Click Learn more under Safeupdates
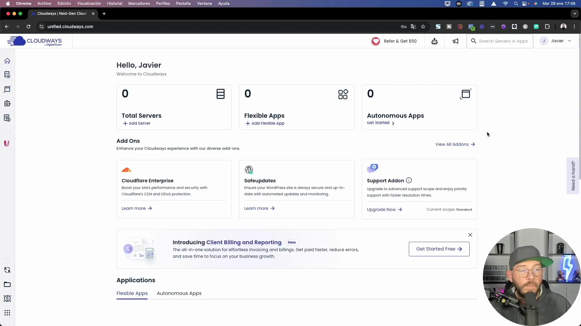Image resolution: width=581 pixels, height=326 pixels. pos(259,208)
